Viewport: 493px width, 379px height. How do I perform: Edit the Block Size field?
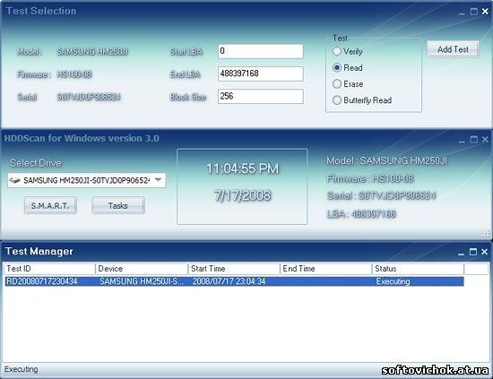(261, 96)
